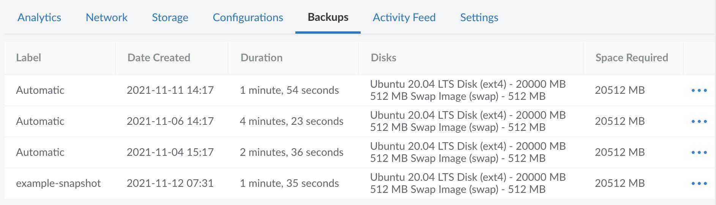Click the Date Created column header

[x=159, y=57]
